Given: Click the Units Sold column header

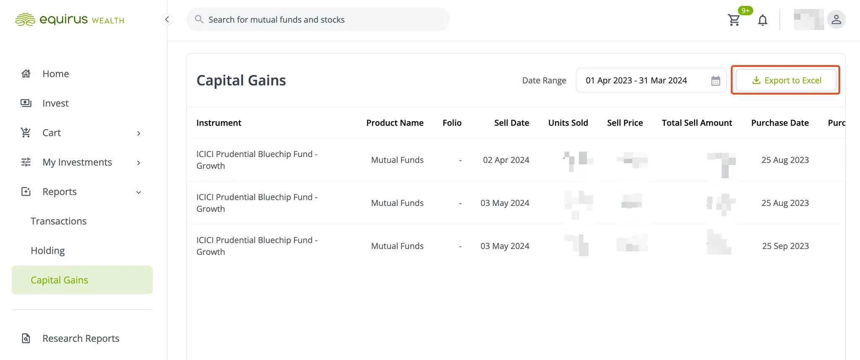Looking at the screenshot, I should click(568, 123).
